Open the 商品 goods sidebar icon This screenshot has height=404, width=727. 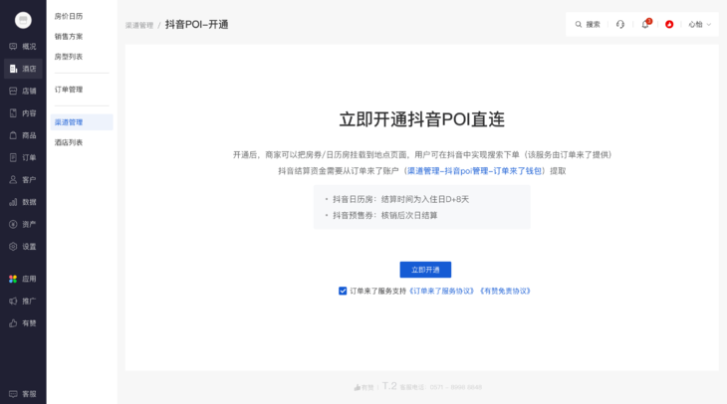point(13,135)
